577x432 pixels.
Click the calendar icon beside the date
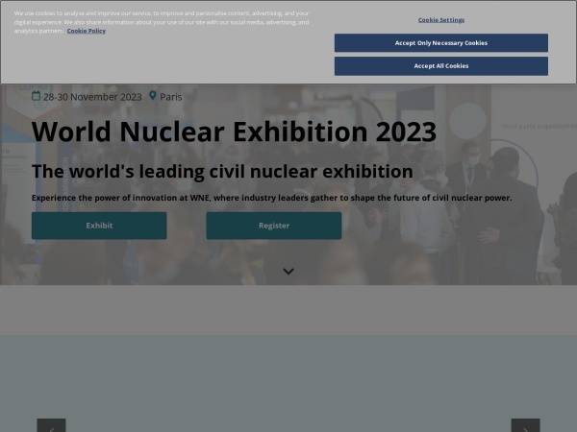click(x=37, y=96)
